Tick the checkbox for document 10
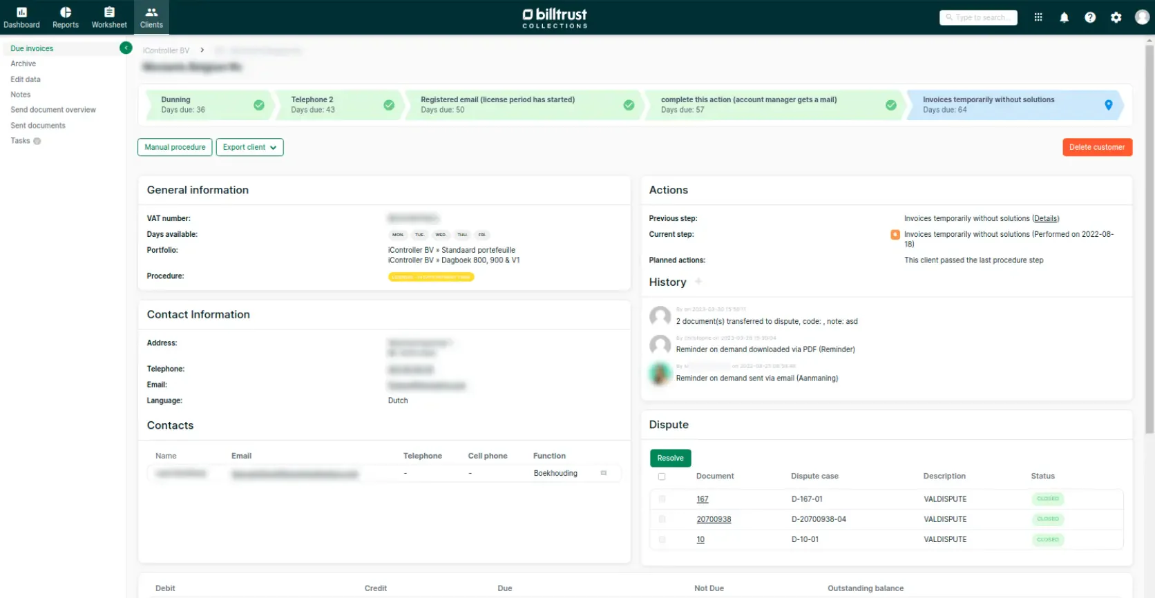This screenshot has height=598, width=1155. pos(662,539)
